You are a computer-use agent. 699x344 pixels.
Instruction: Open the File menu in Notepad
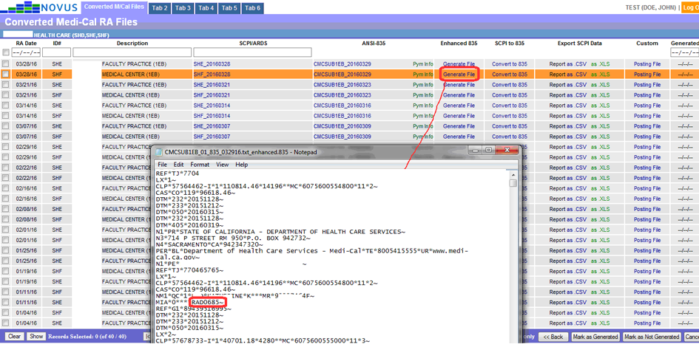162,165
